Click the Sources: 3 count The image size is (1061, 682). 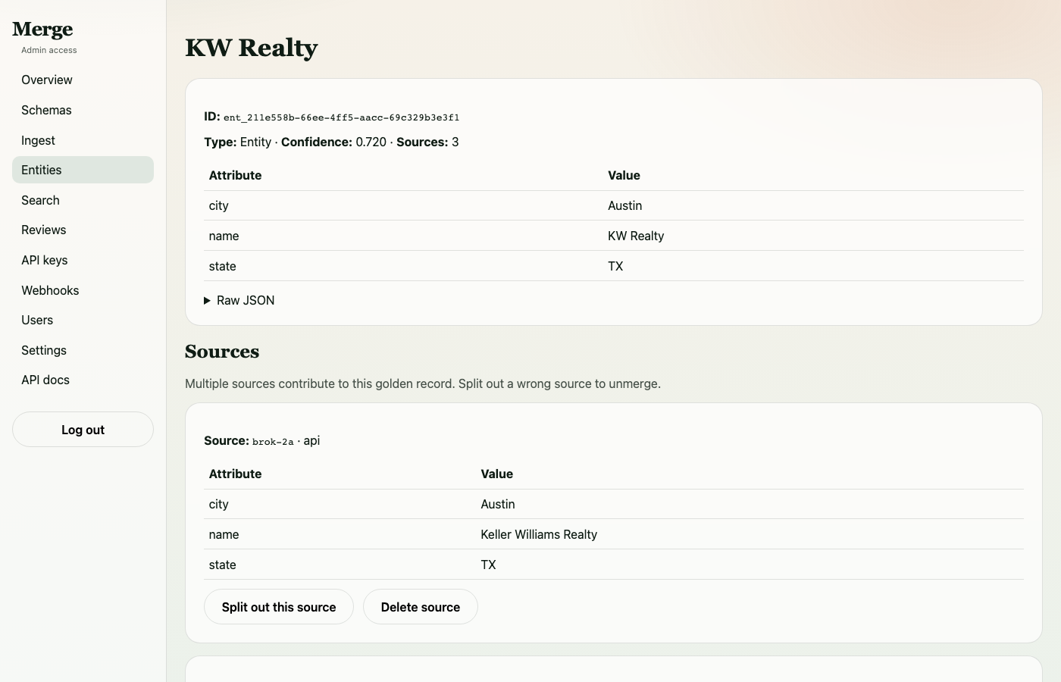tap(427, 142)
